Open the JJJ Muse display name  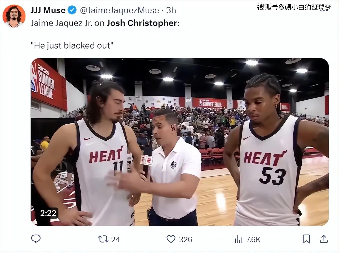pos(48,10)
